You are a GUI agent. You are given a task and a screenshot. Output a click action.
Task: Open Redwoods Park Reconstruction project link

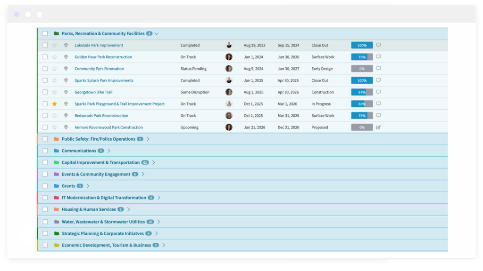101,116
